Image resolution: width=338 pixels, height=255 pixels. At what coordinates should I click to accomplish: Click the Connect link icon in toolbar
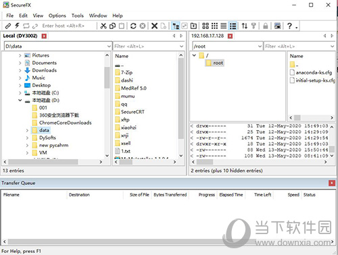click(8, 26)
